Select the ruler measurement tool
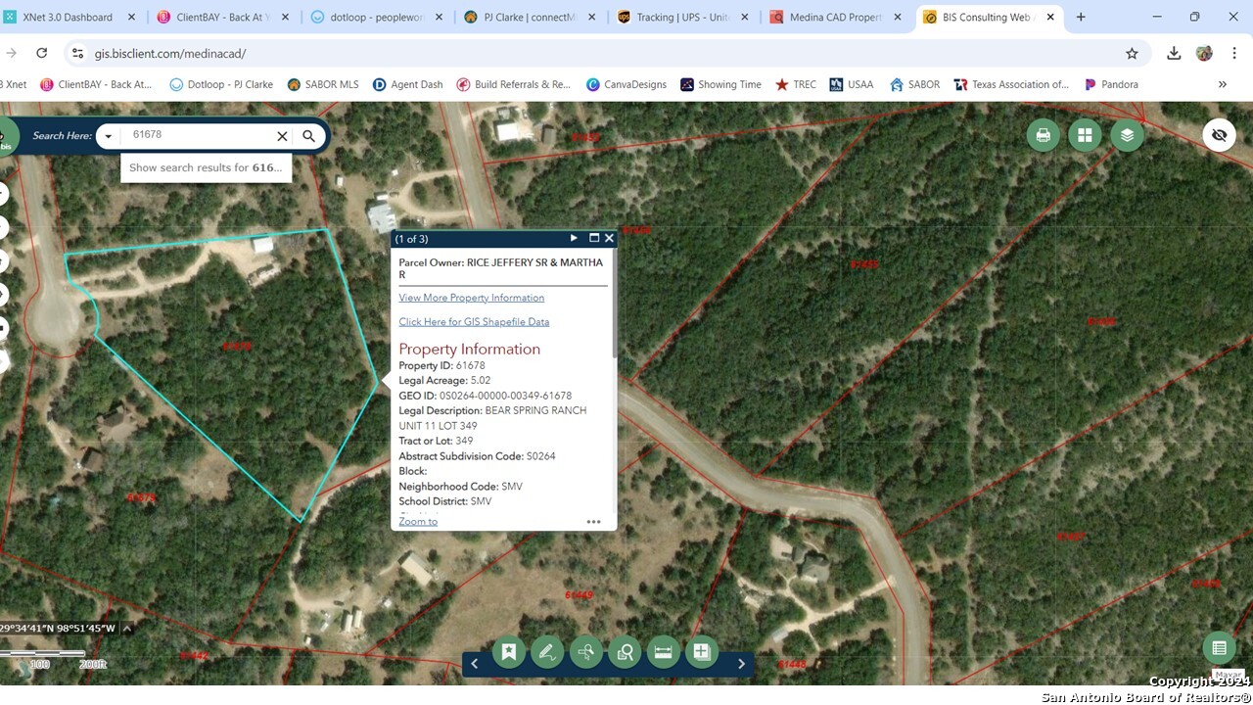 point(663,651)
